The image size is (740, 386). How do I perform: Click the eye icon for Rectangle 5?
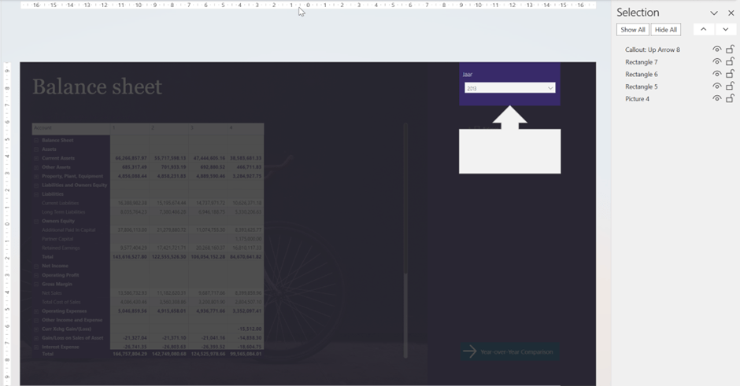pyautogui.click(x=716, y=86)
